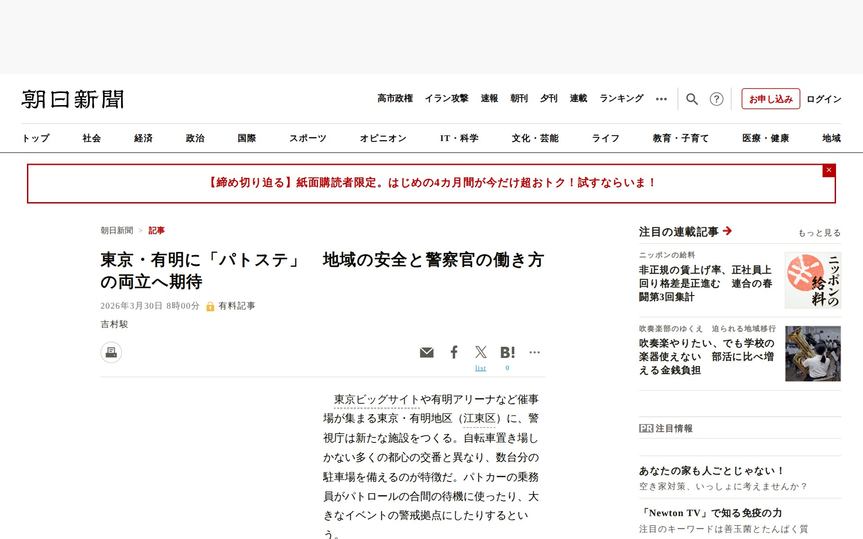The width and height of the screenshot is (863, 539).
Task: Click the お申し込み subscribe button
Action: 770,99
